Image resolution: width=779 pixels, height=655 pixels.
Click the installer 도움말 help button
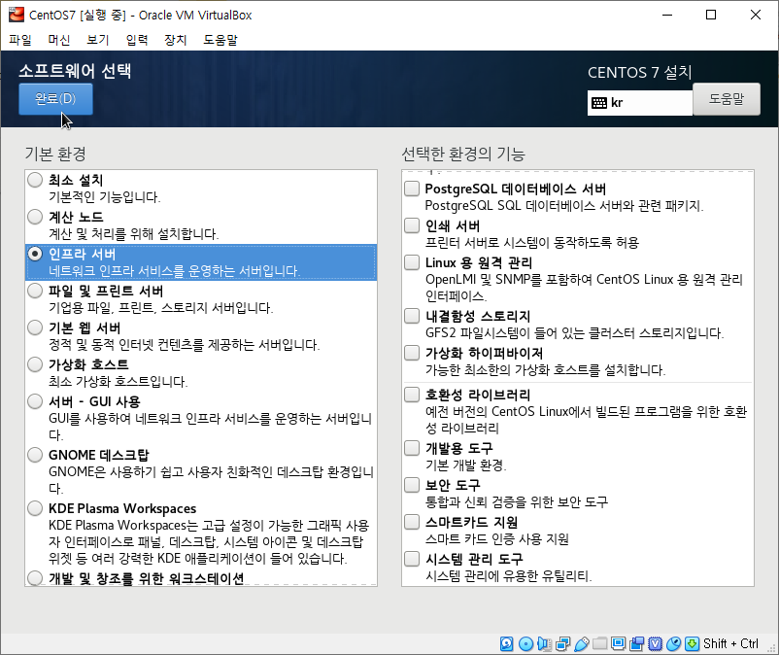(x=727, y=99)
